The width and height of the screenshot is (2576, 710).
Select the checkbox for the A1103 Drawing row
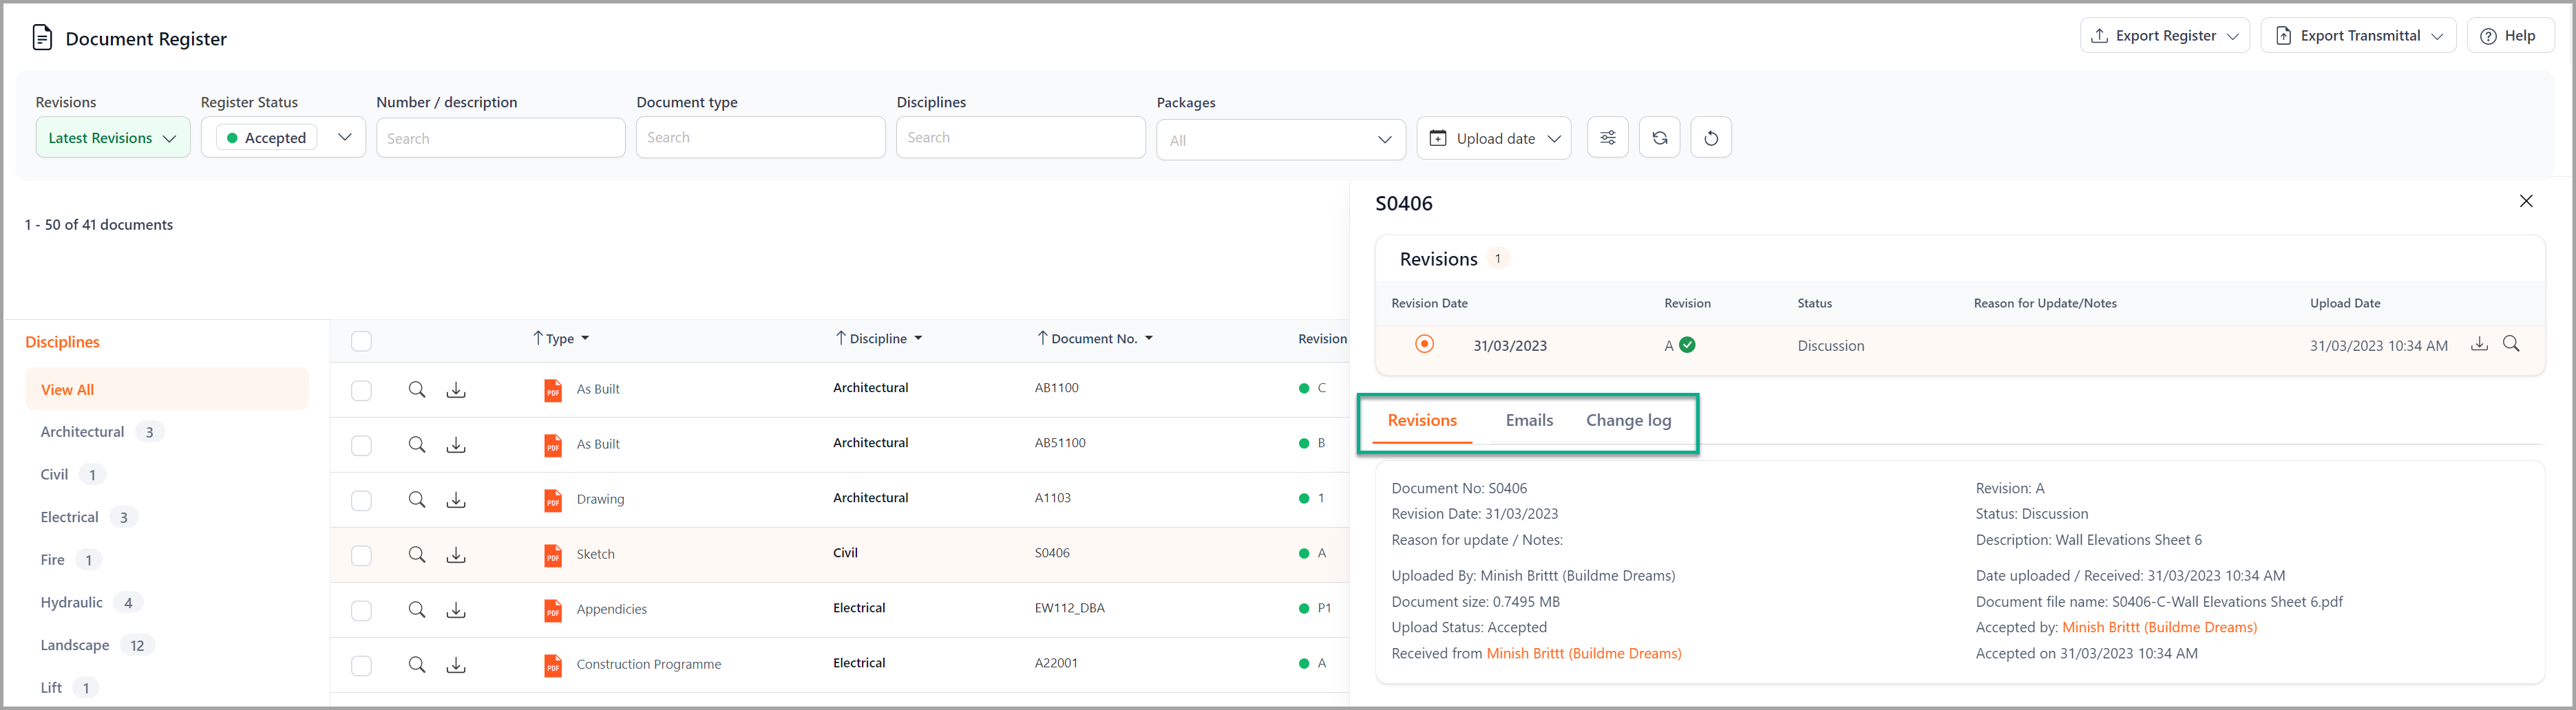click(361, 499)
